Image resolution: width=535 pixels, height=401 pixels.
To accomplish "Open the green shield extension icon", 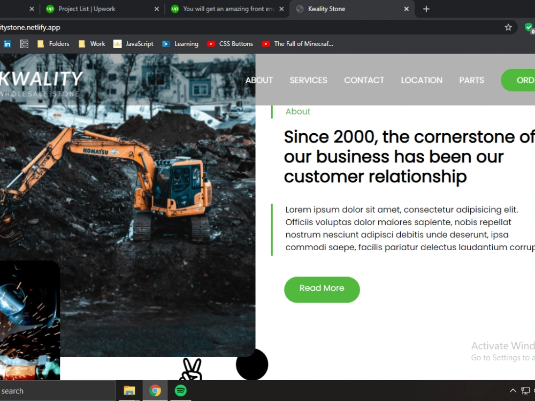I will (529, 27).
